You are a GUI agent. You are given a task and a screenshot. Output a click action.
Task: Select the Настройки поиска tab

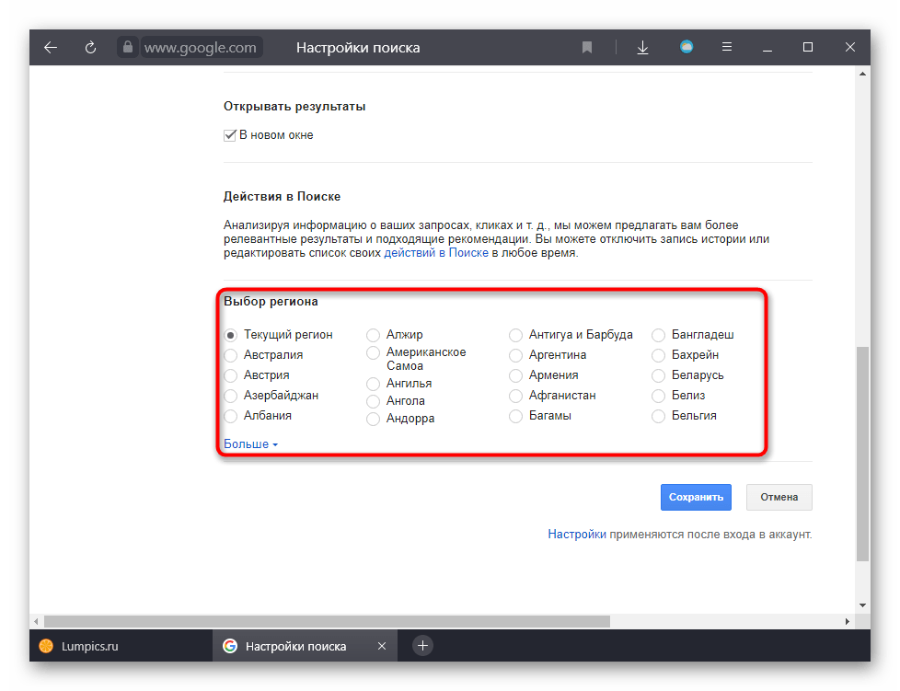(305, 646)
